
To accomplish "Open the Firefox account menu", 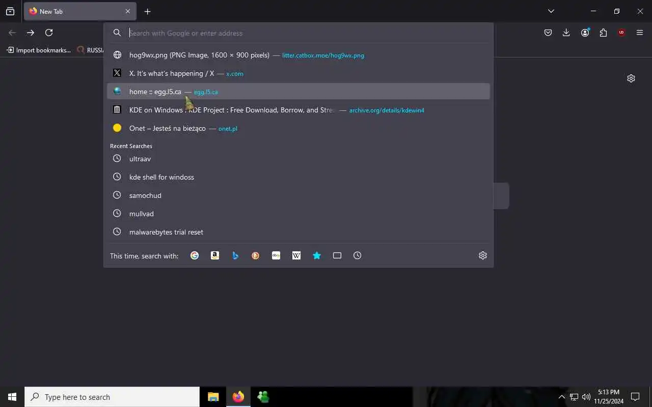I will click(x=585, y=33).
